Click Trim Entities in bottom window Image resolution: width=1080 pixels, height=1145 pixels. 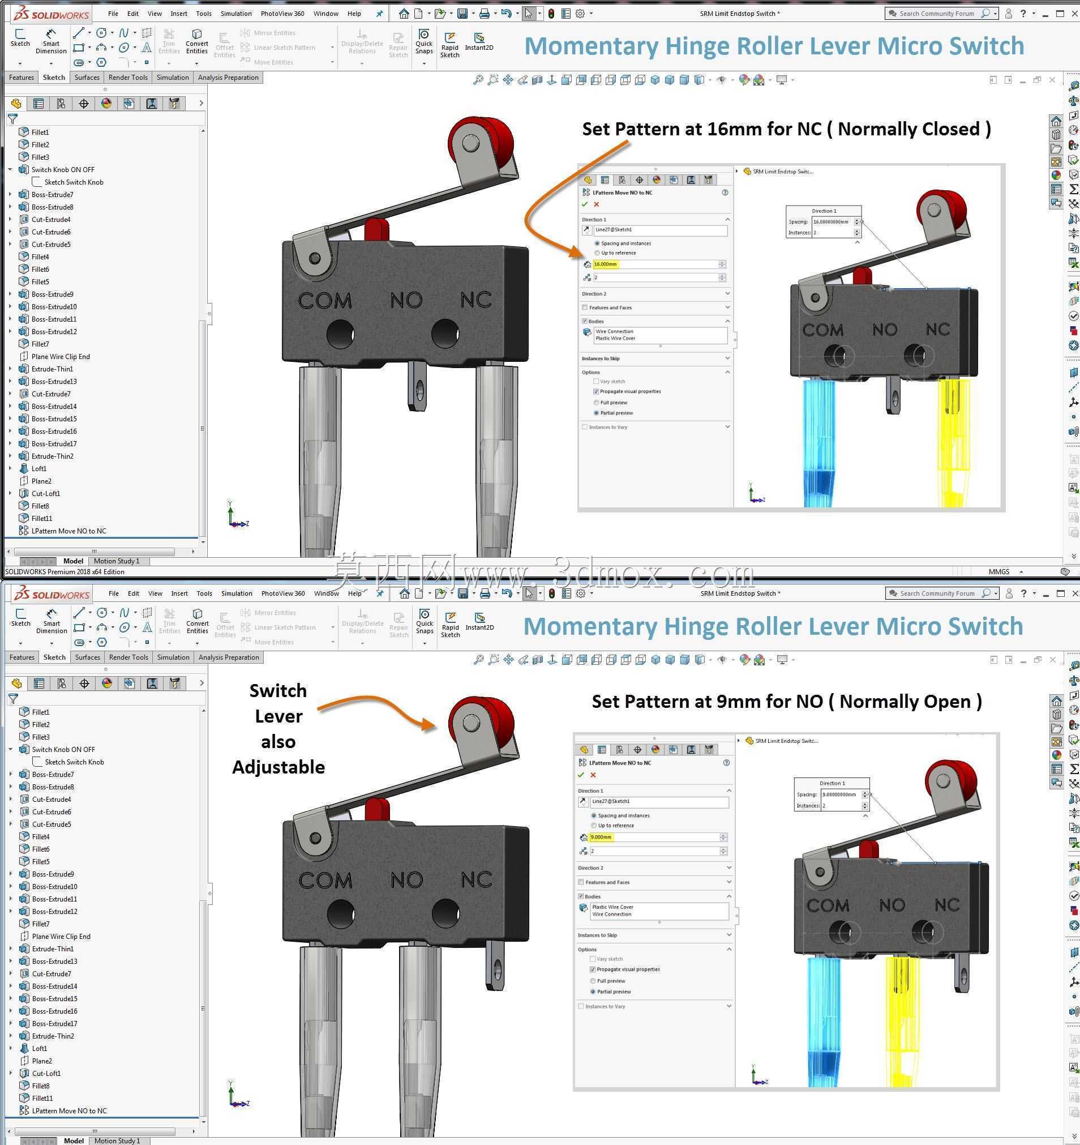click(x=169, y=621)
